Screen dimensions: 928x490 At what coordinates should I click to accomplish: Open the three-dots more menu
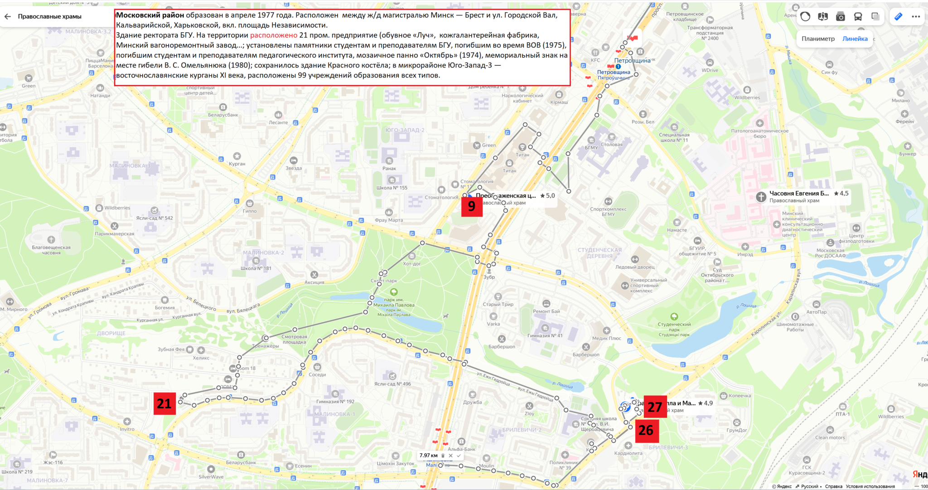coord(916,16)
